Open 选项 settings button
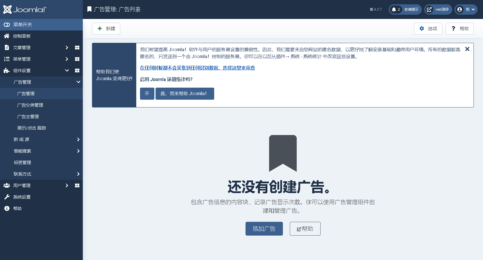 (x=428, y=29)
